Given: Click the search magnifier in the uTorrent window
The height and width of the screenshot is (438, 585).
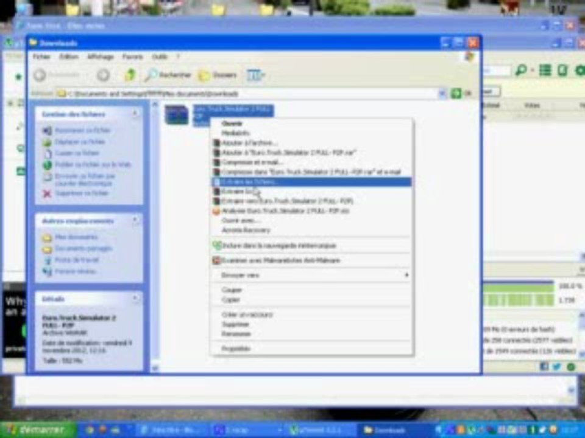Looking at the screenshot, I should click(x=521, y=70).
